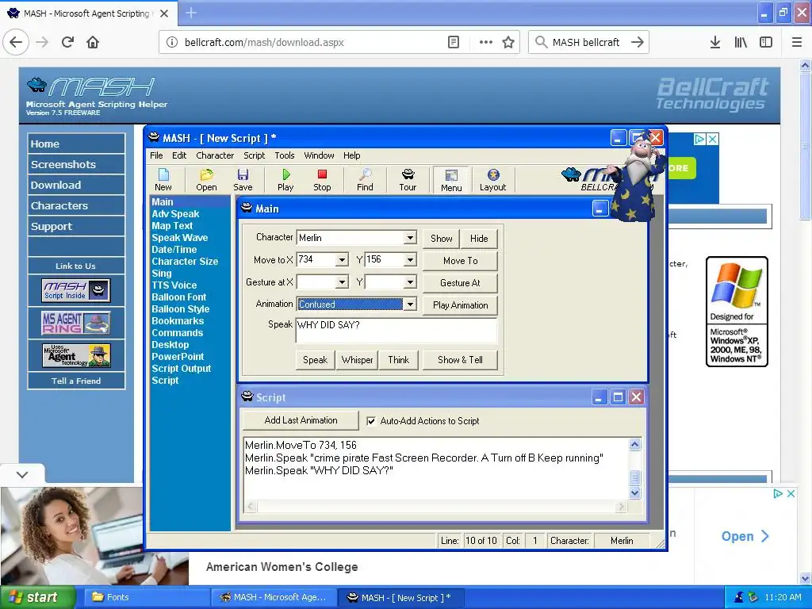Image resolution: width=812 pixels, height=609 pixels.
Task: Open the browser hamburger menu
Action: [x=797, y=42]
